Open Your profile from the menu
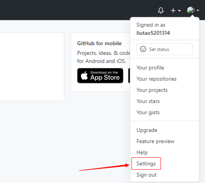The image size is (205, 183). 150,68
